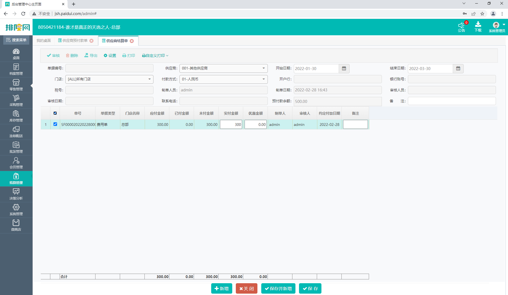This screenshot has height=295, width=508.
Task: Click the password key icon in address bar
Action: point(465,14)
